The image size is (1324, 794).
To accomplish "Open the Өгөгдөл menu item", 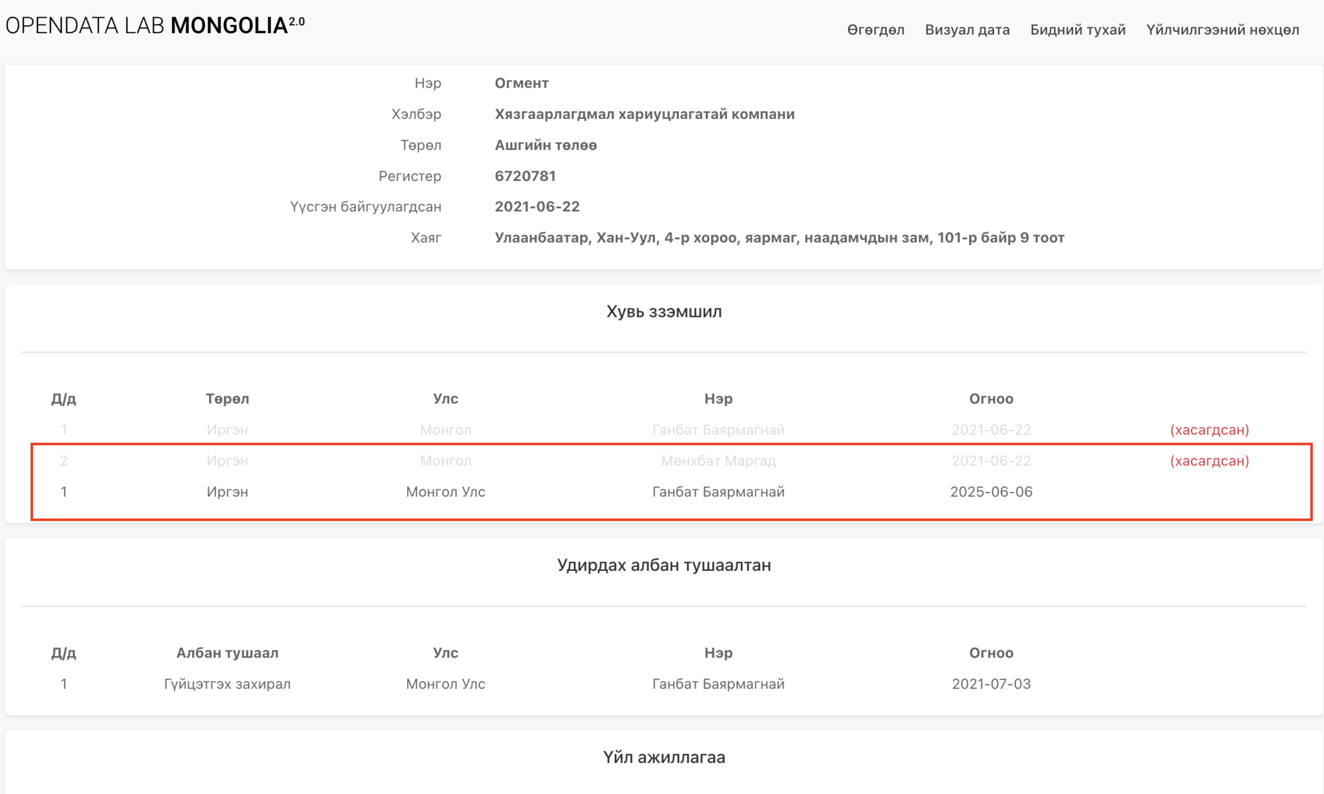I will coord(875,30).
